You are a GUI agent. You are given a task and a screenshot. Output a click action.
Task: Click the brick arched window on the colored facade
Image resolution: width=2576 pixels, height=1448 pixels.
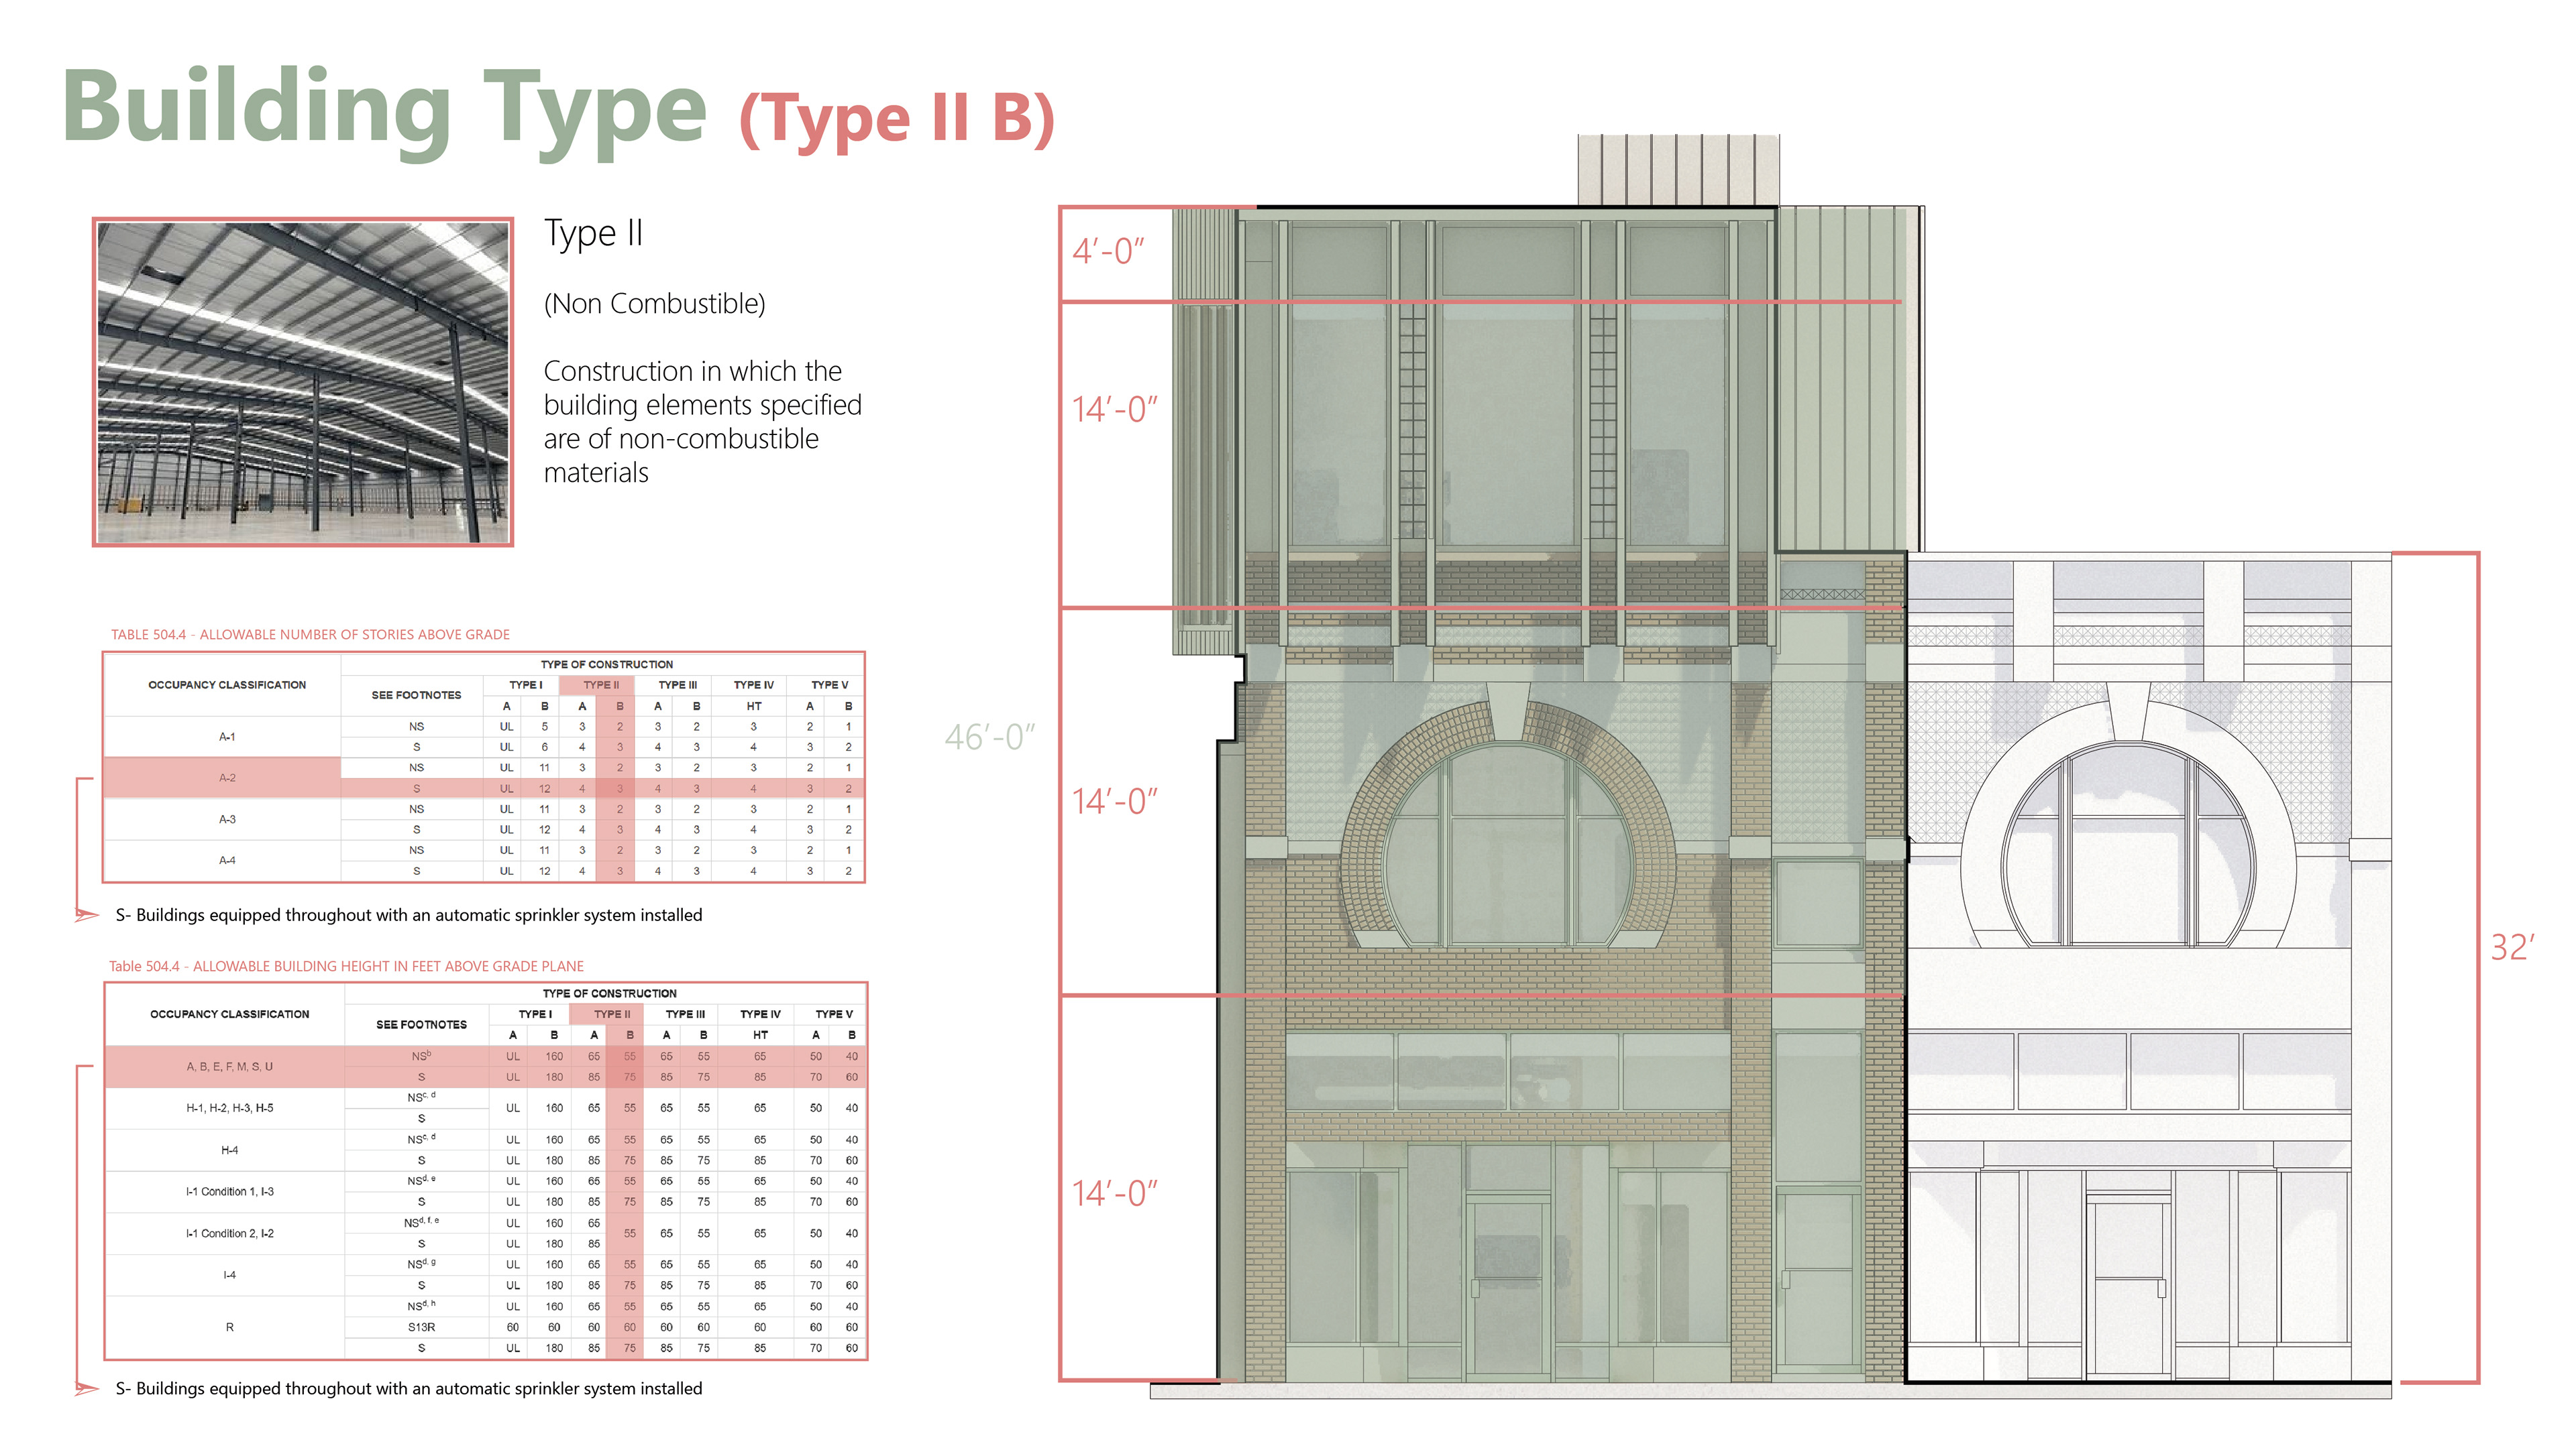point(1509,845)
